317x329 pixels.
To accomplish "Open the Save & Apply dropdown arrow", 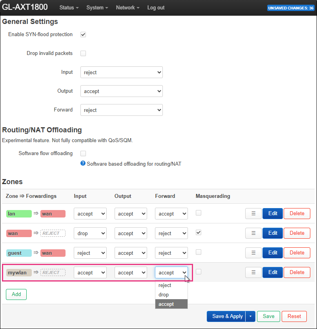I will 250,316.
